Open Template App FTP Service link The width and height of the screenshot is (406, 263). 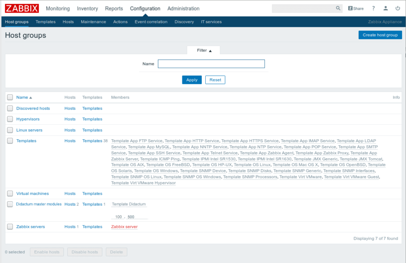point(136,141)
